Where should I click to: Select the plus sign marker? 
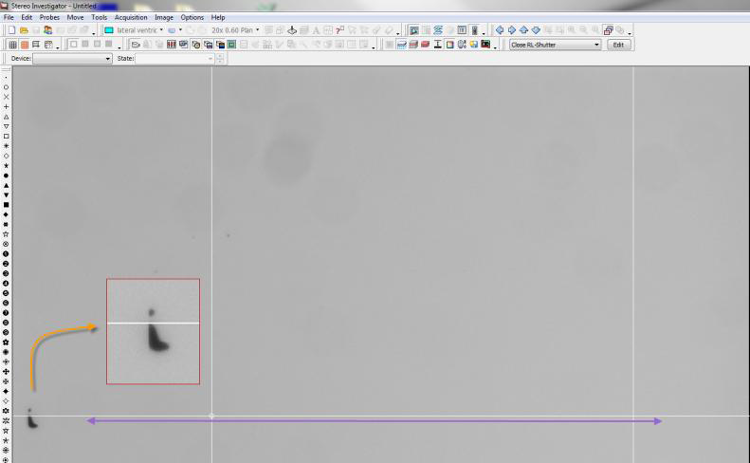7,106
